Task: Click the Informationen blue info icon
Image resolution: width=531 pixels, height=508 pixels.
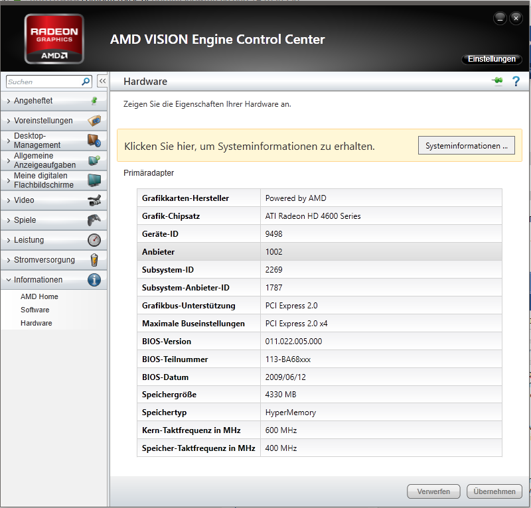Action: (x=94, y=280)
